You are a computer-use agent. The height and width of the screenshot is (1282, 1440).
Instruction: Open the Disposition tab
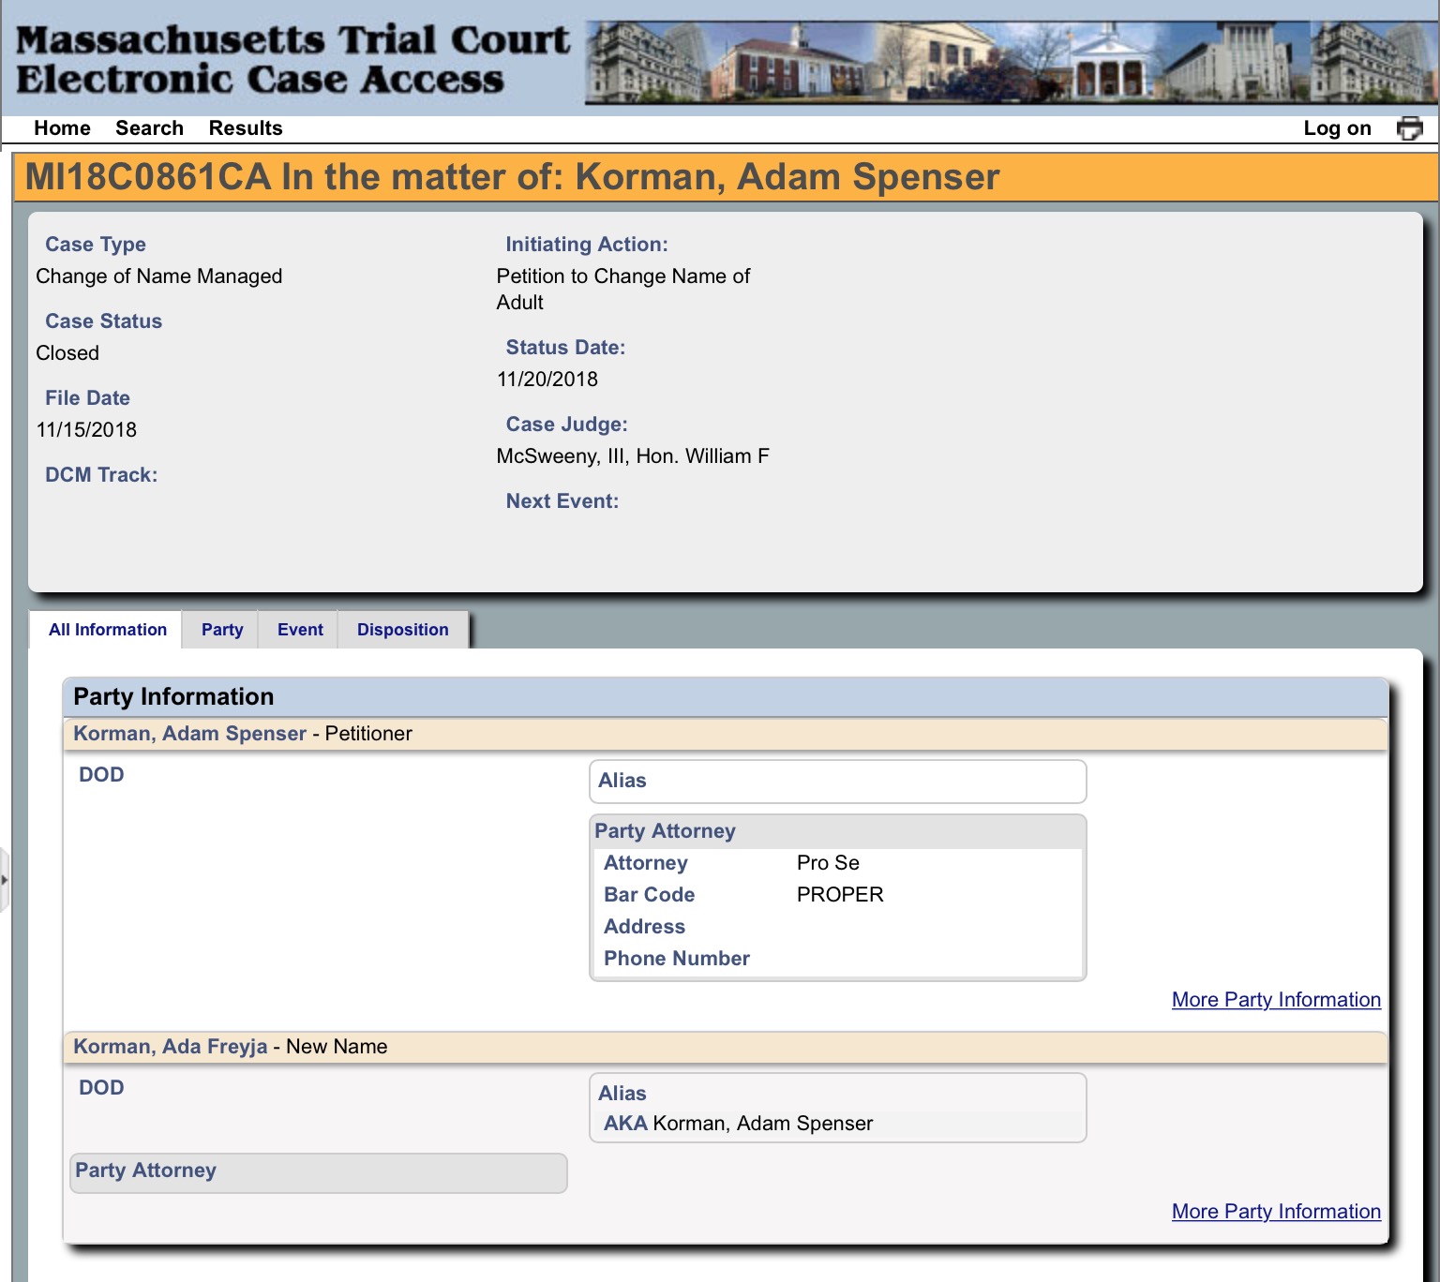[x=403, y=630]
